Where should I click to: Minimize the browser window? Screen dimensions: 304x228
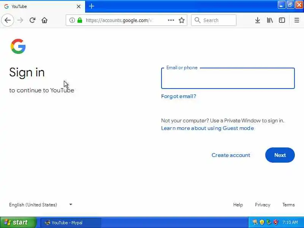tap(281, 5)
